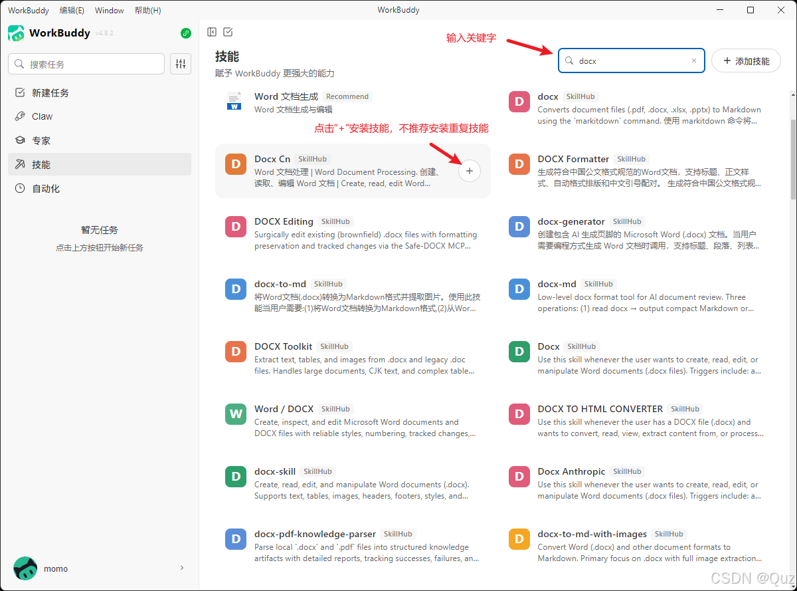Open 专家 in sidebar
Viewport: 797px width, 591px height.
[100, 140]
